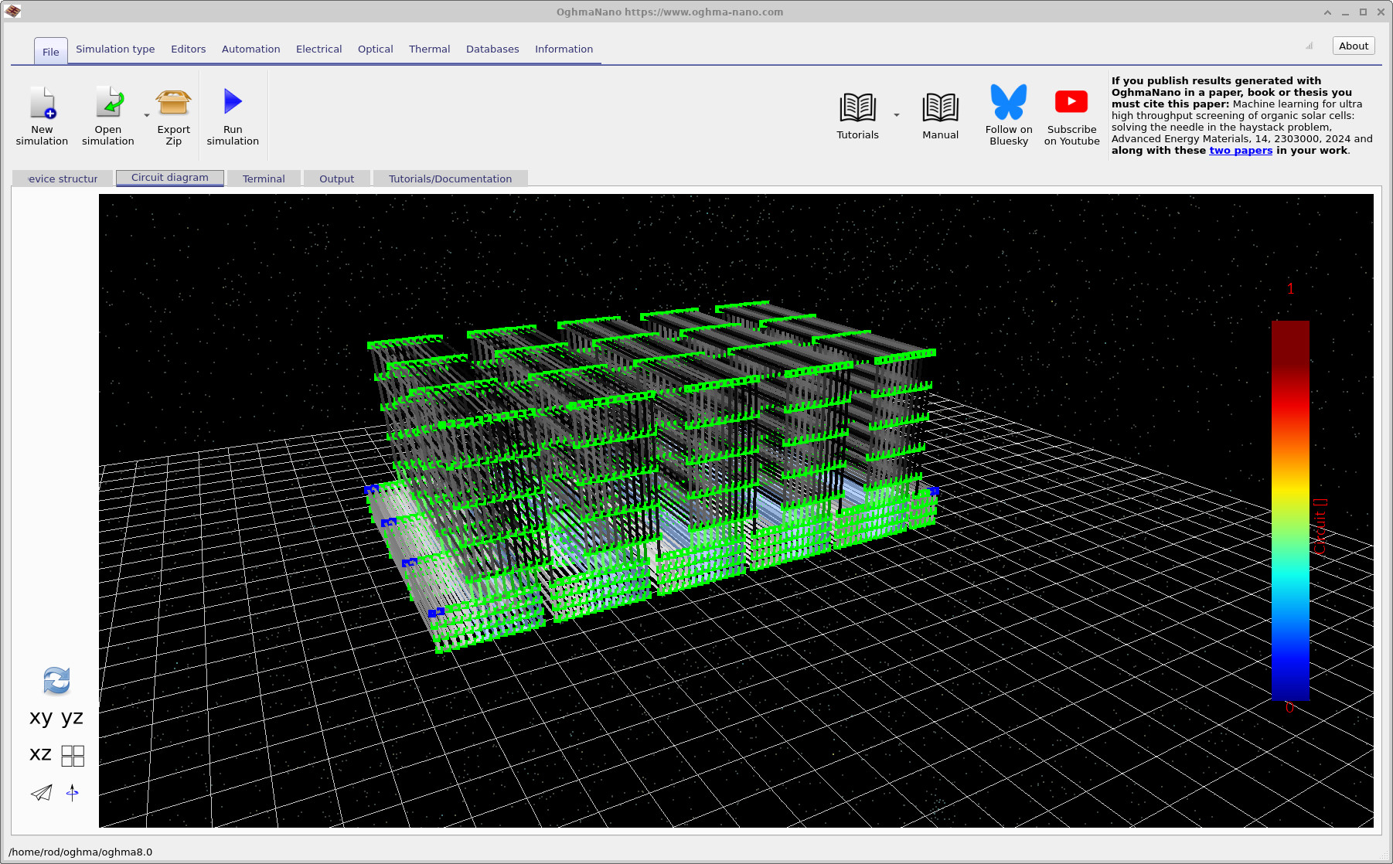Open the Tutorials dropdown arrow

(896, 114)
